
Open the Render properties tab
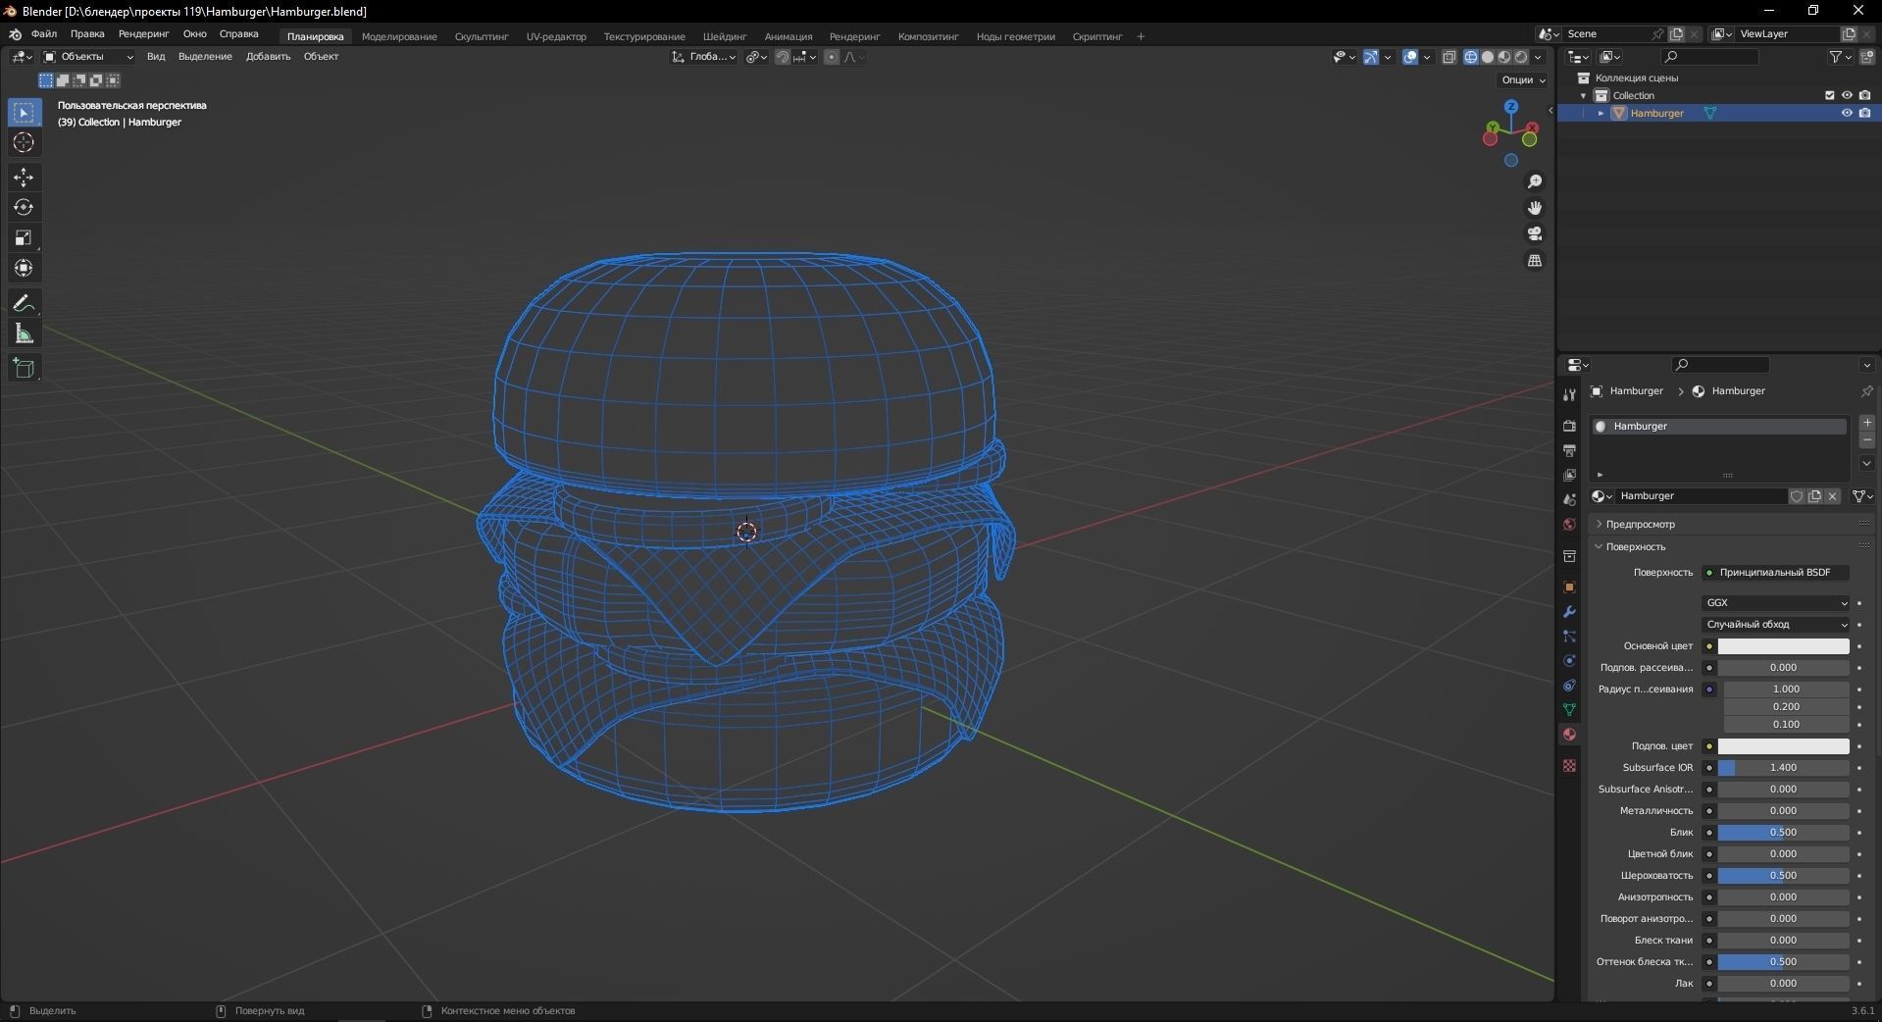tap(1569, 426)
